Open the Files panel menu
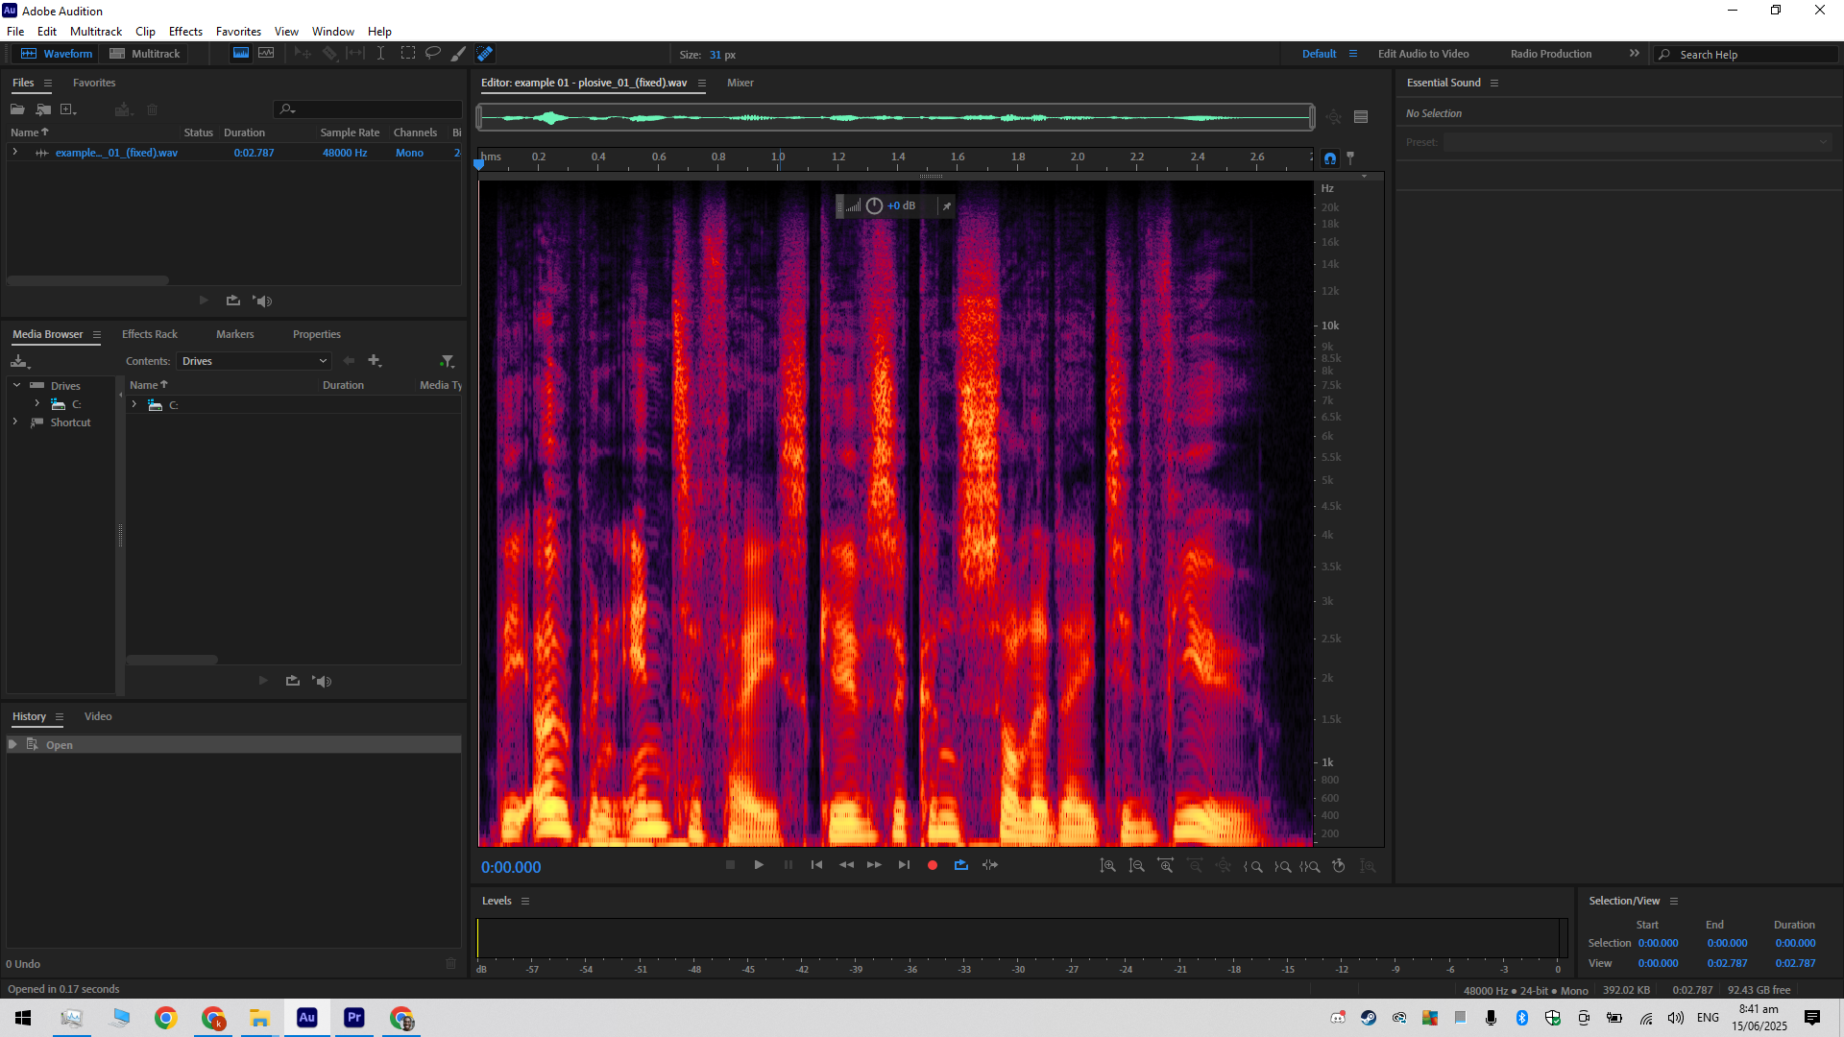Image resolution: width=1844 pixels, height=1037 pixels. click(x=47, y=84)
